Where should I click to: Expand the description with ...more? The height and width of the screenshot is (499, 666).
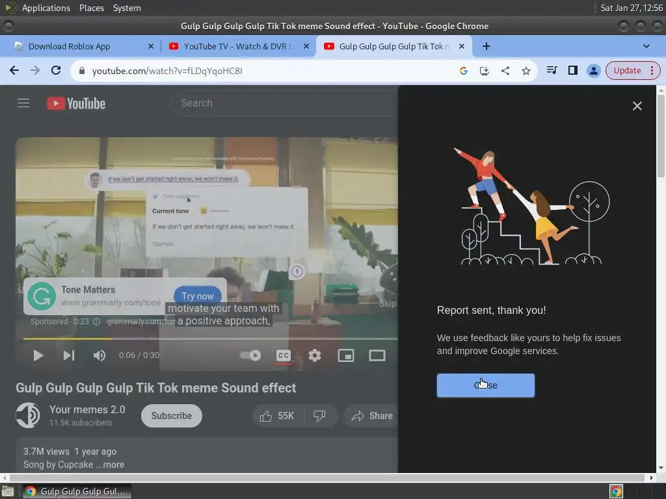(110, 465)
